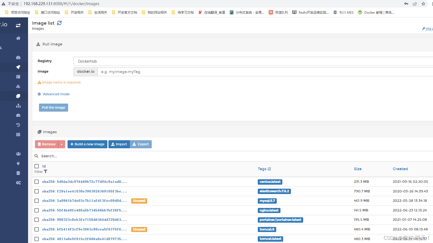The height and width of the screenshot is (243, 433).
Task: Open Home from the sidebar house icon
Action: (x=18, y=38)
